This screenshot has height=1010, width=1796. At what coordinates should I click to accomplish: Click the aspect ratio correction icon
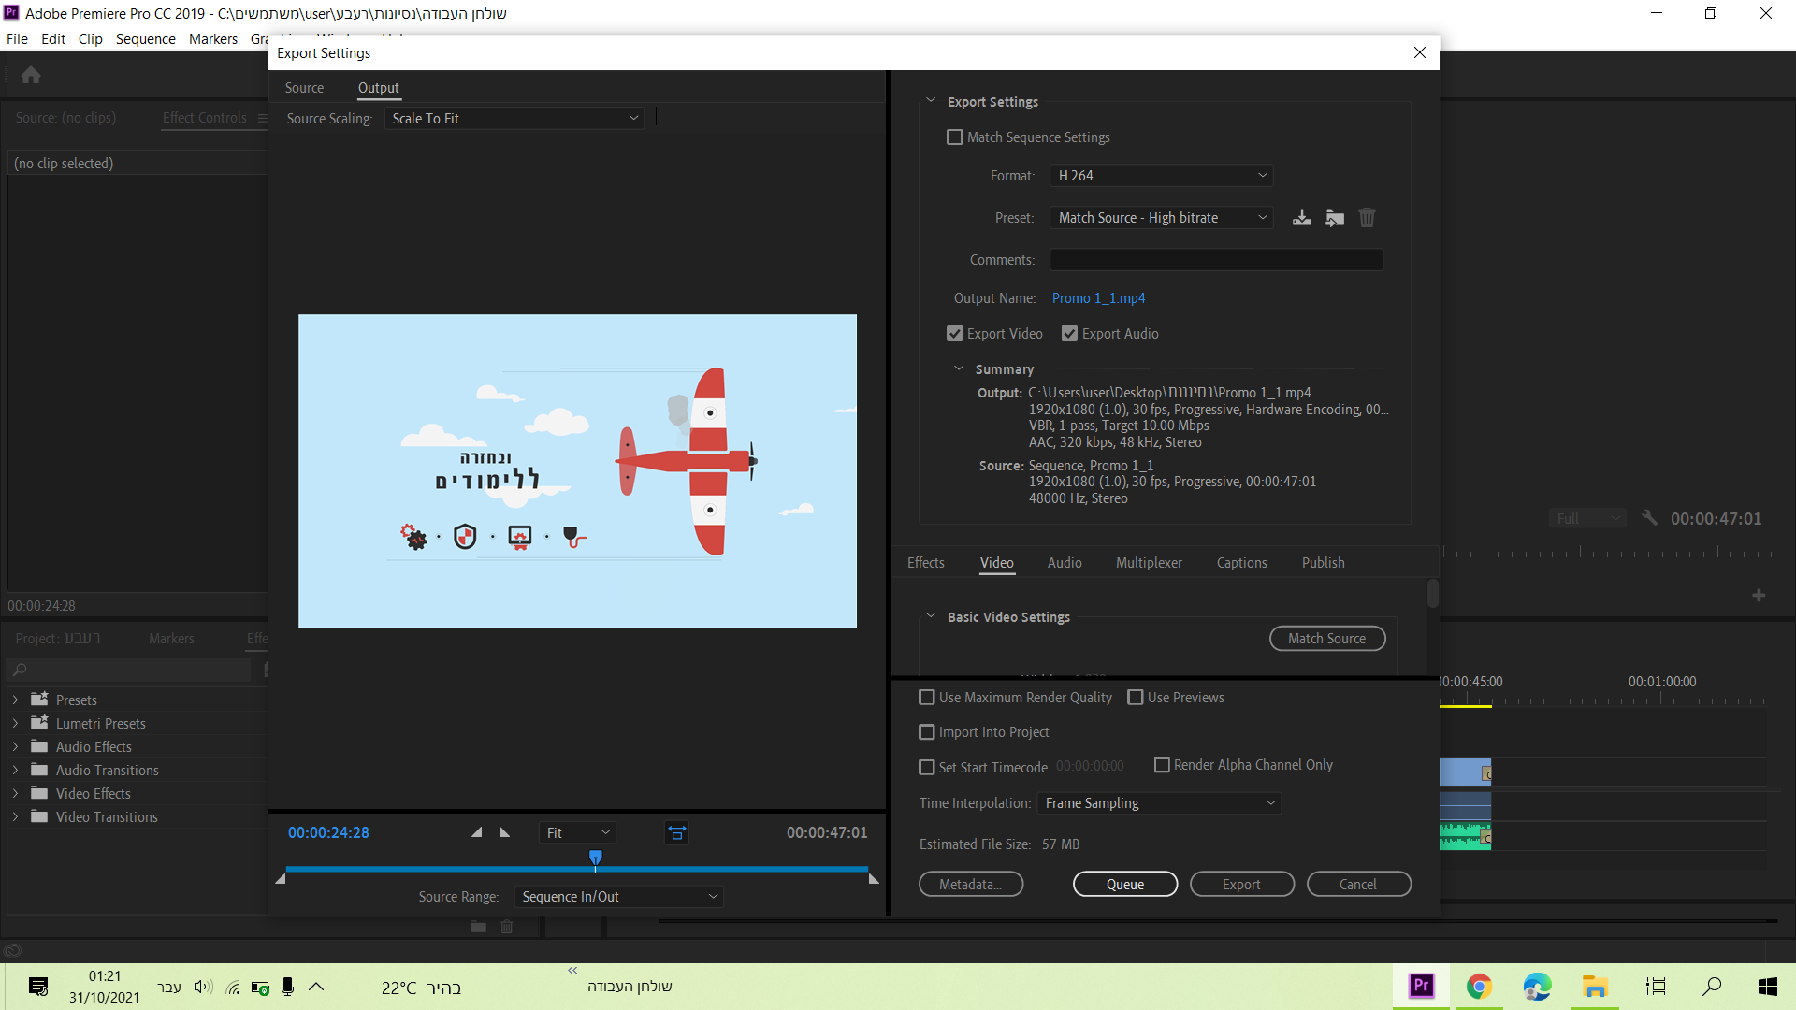(x=676, y=832)
